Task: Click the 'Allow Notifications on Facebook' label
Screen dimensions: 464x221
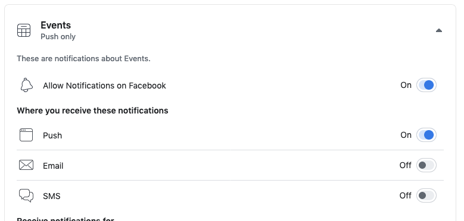Action: [x=104, y=86]
